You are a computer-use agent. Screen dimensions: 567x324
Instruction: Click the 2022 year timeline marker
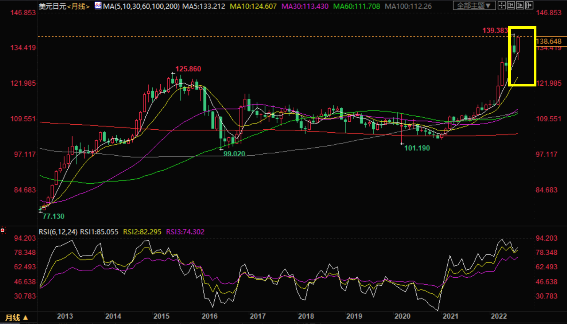(x=499, y=316)
